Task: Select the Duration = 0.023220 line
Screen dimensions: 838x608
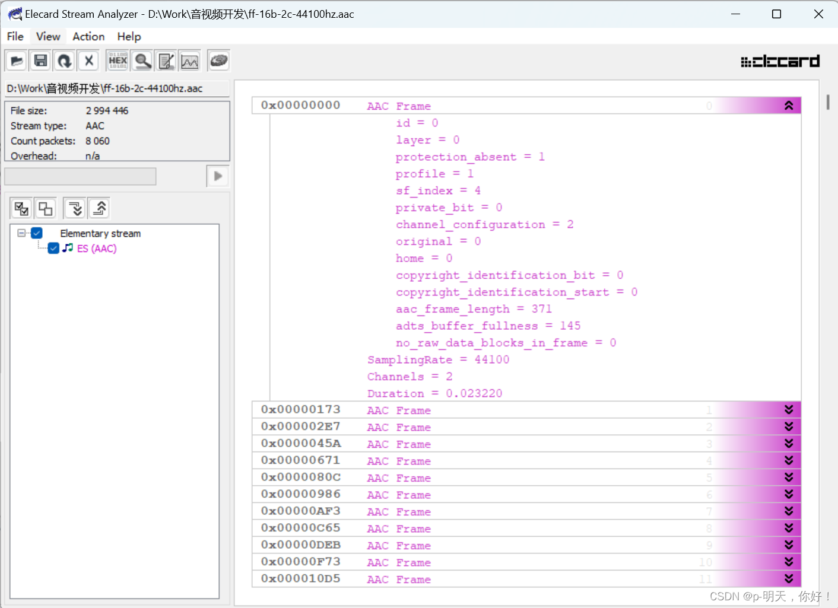Action: tap(434, 393)
